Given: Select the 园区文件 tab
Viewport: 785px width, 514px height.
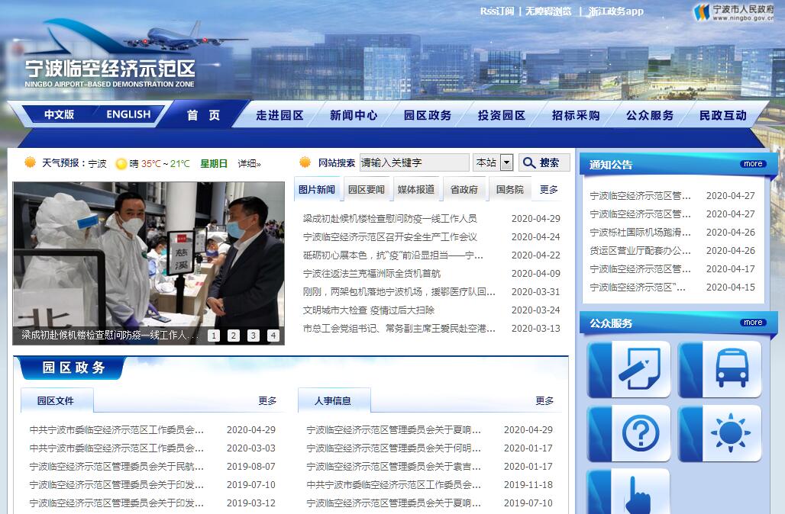Looking at the screenshot, I should [56, 400].
